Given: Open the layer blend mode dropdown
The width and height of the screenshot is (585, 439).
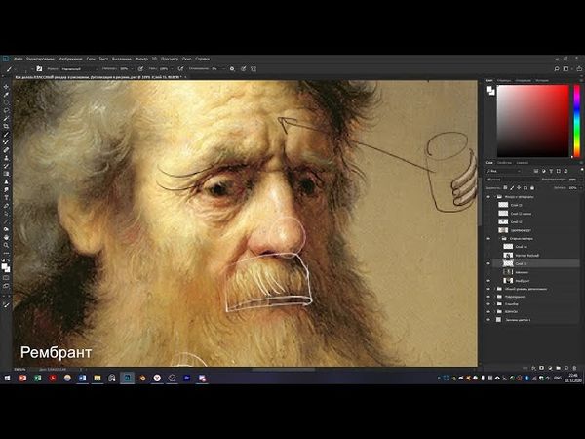Looking at the screenshot, I should 511,180.
